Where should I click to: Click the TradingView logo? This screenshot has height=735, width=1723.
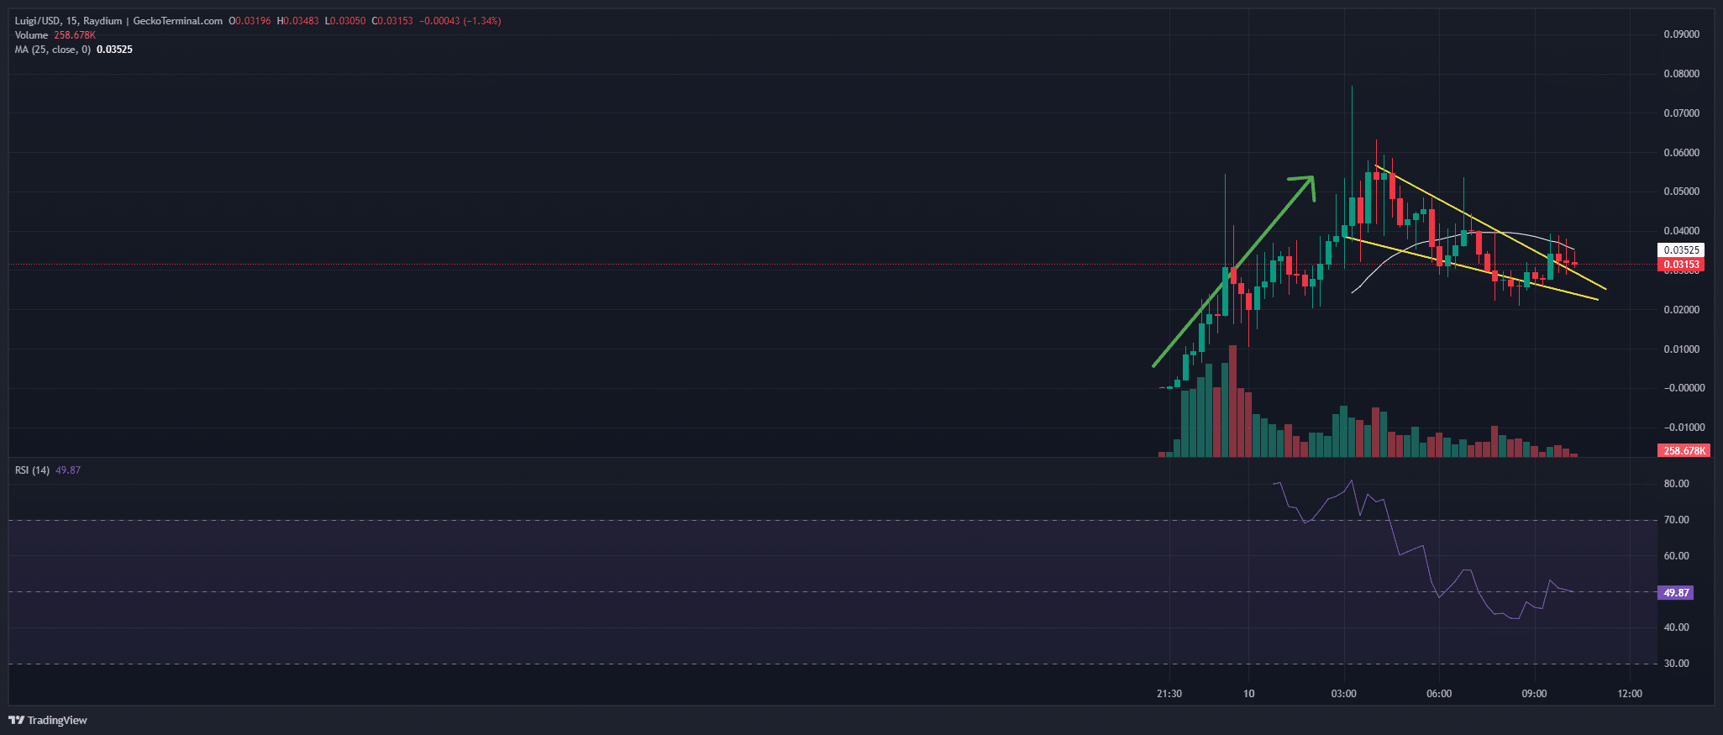pyautogui.click(x=48, y=720)
